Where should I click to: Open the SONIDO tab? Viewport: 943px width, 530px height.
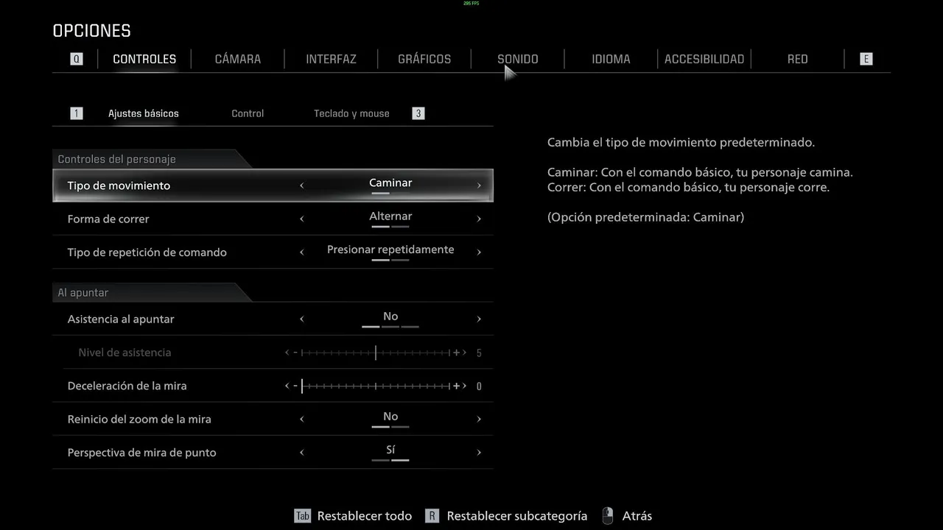point(518,59)
